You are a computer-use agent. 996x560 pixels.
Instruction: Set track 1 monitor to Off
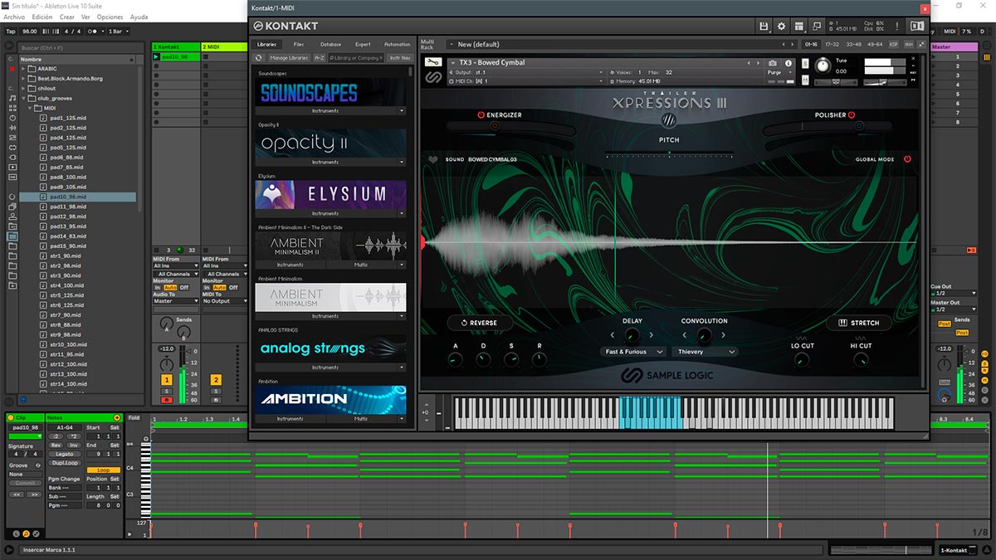tap(184, 288)
